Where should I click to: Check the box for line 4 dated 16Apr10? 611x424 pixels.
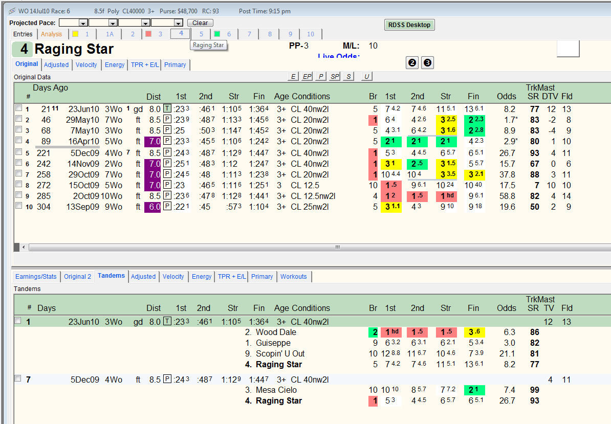pos(18,140)
